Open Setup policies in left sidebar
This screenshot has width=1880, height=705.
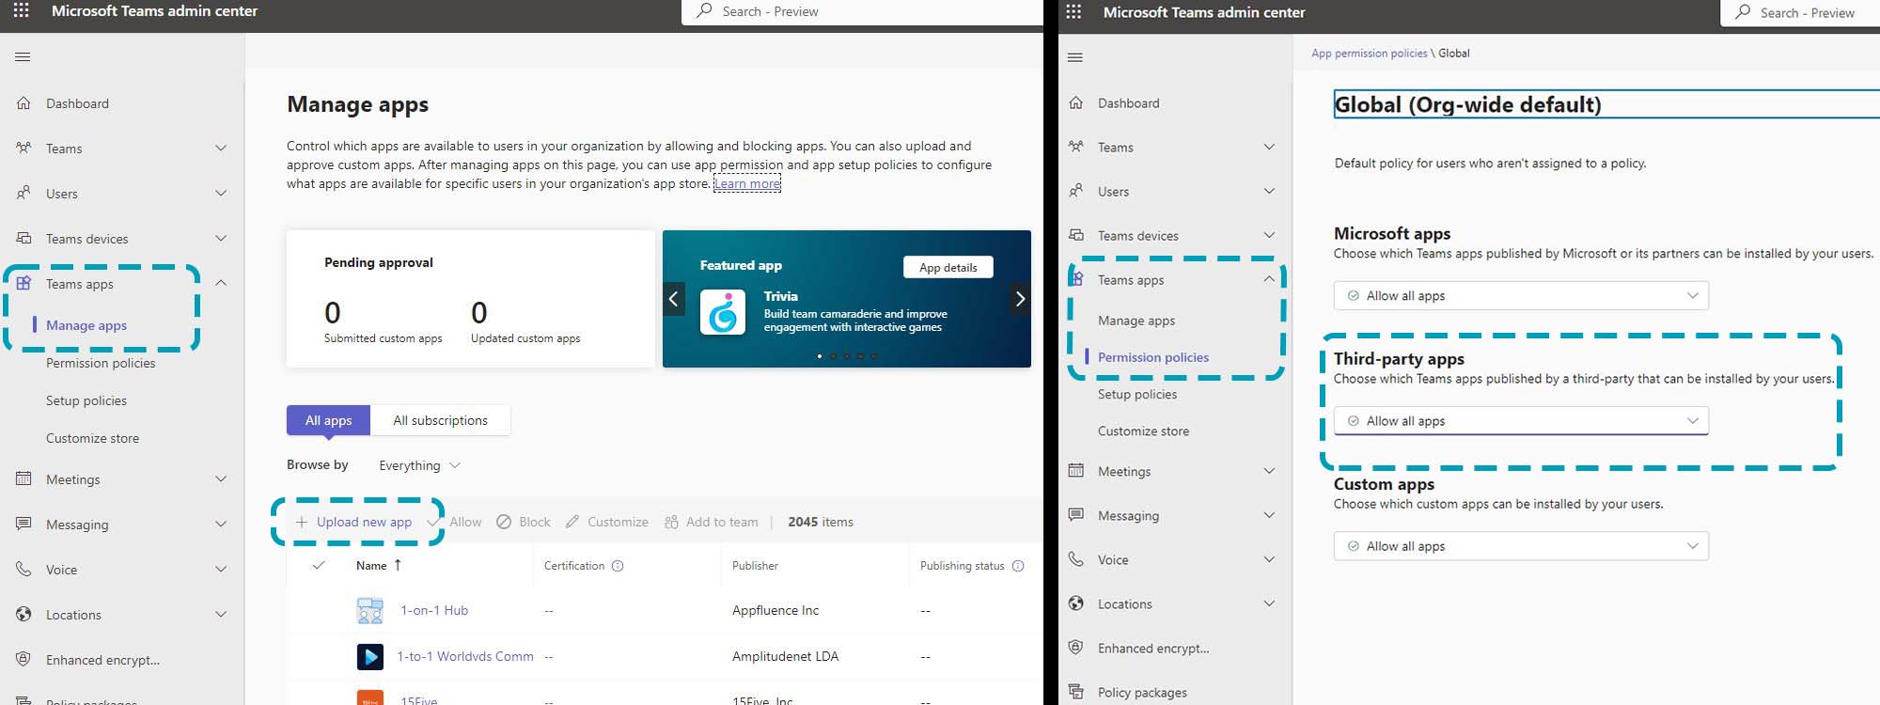(x=86, y=400)
